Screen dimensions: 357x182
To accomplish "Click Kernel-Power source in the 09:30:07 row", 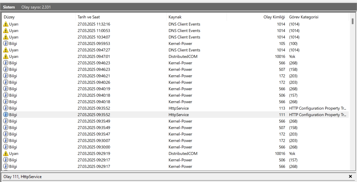I will tap(180, 141).
